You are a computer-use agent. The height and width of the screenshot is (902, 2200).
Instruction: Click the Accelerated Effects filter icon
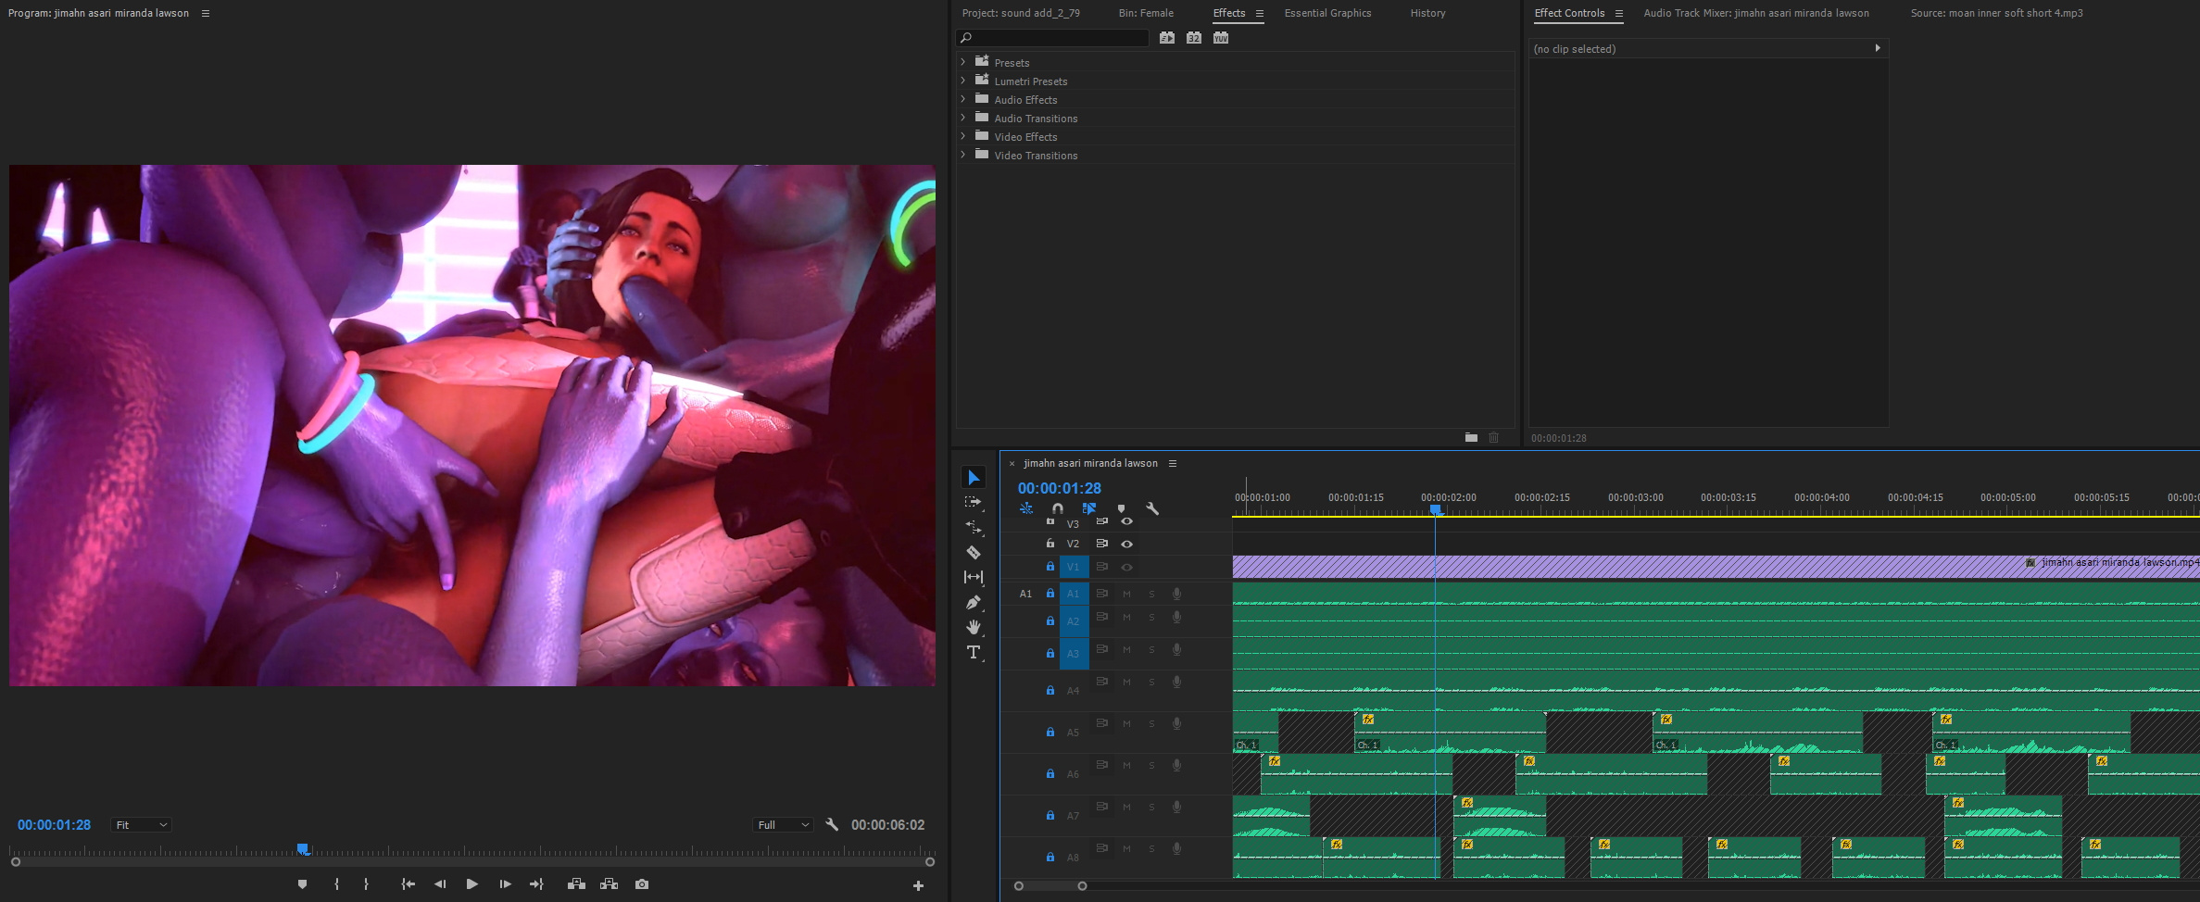(1167, 38)
